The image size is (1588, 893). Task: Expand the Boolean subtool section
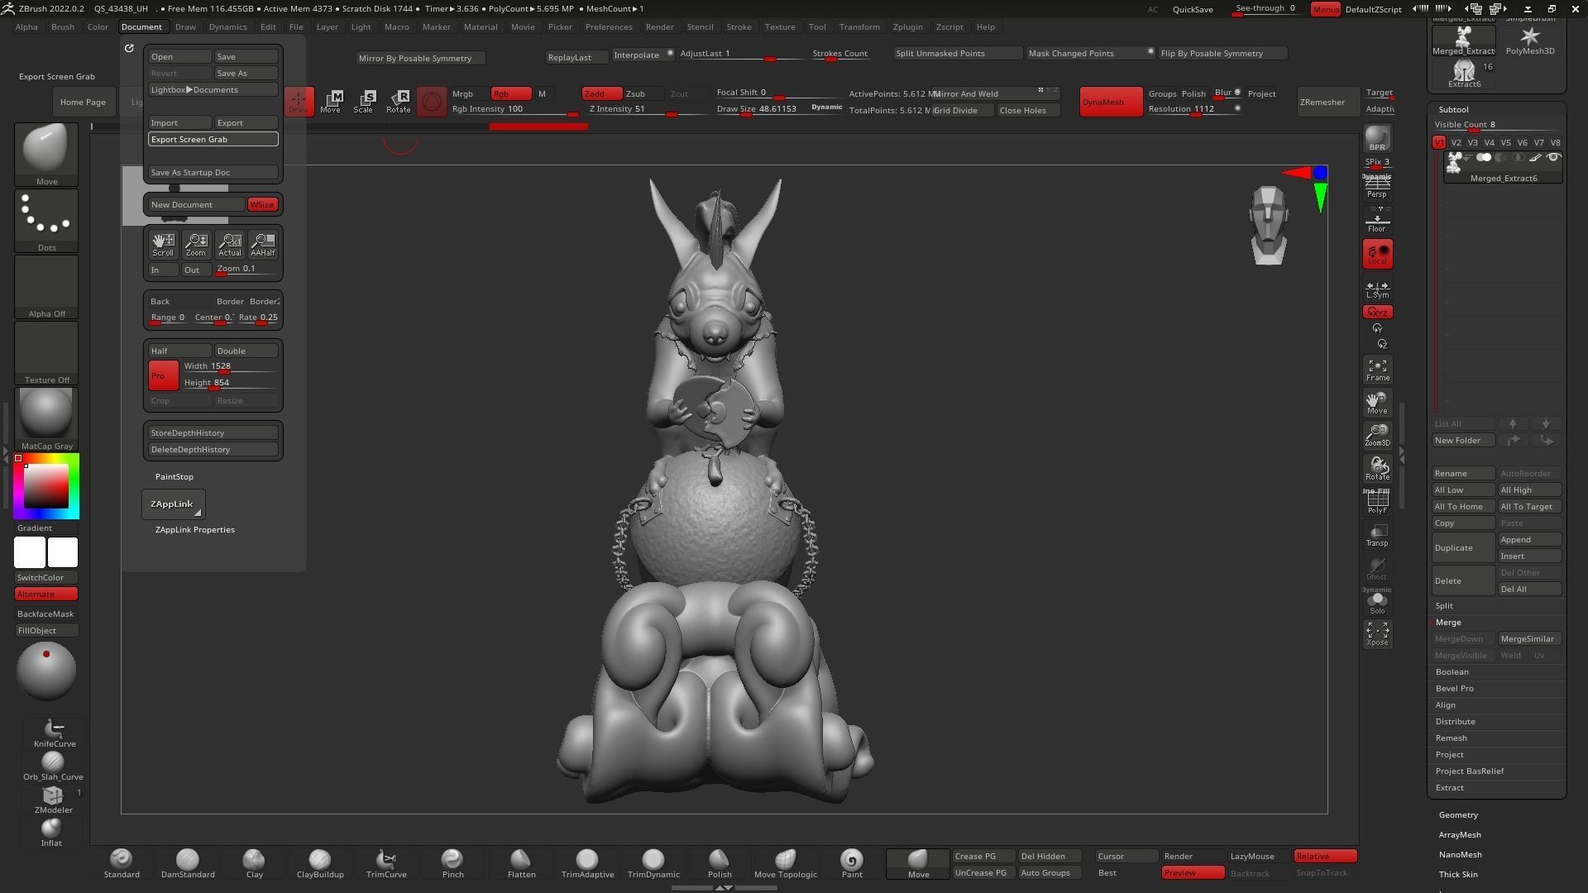point(1452,672)
